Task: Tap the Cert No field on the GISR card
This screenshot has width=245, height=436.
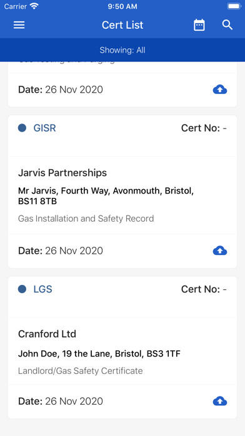Action: point(204,128)
